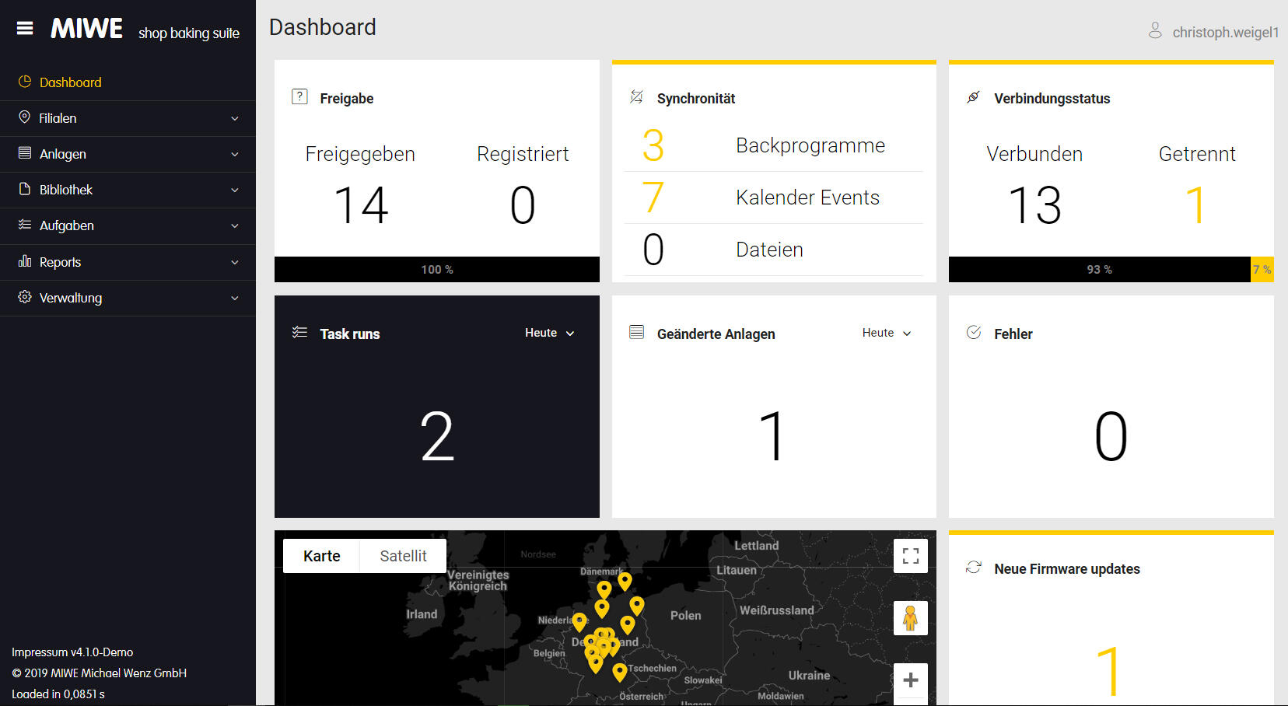Click the Impressum link
This screenshot has width=1288, height=706.
tap(40, 652)
